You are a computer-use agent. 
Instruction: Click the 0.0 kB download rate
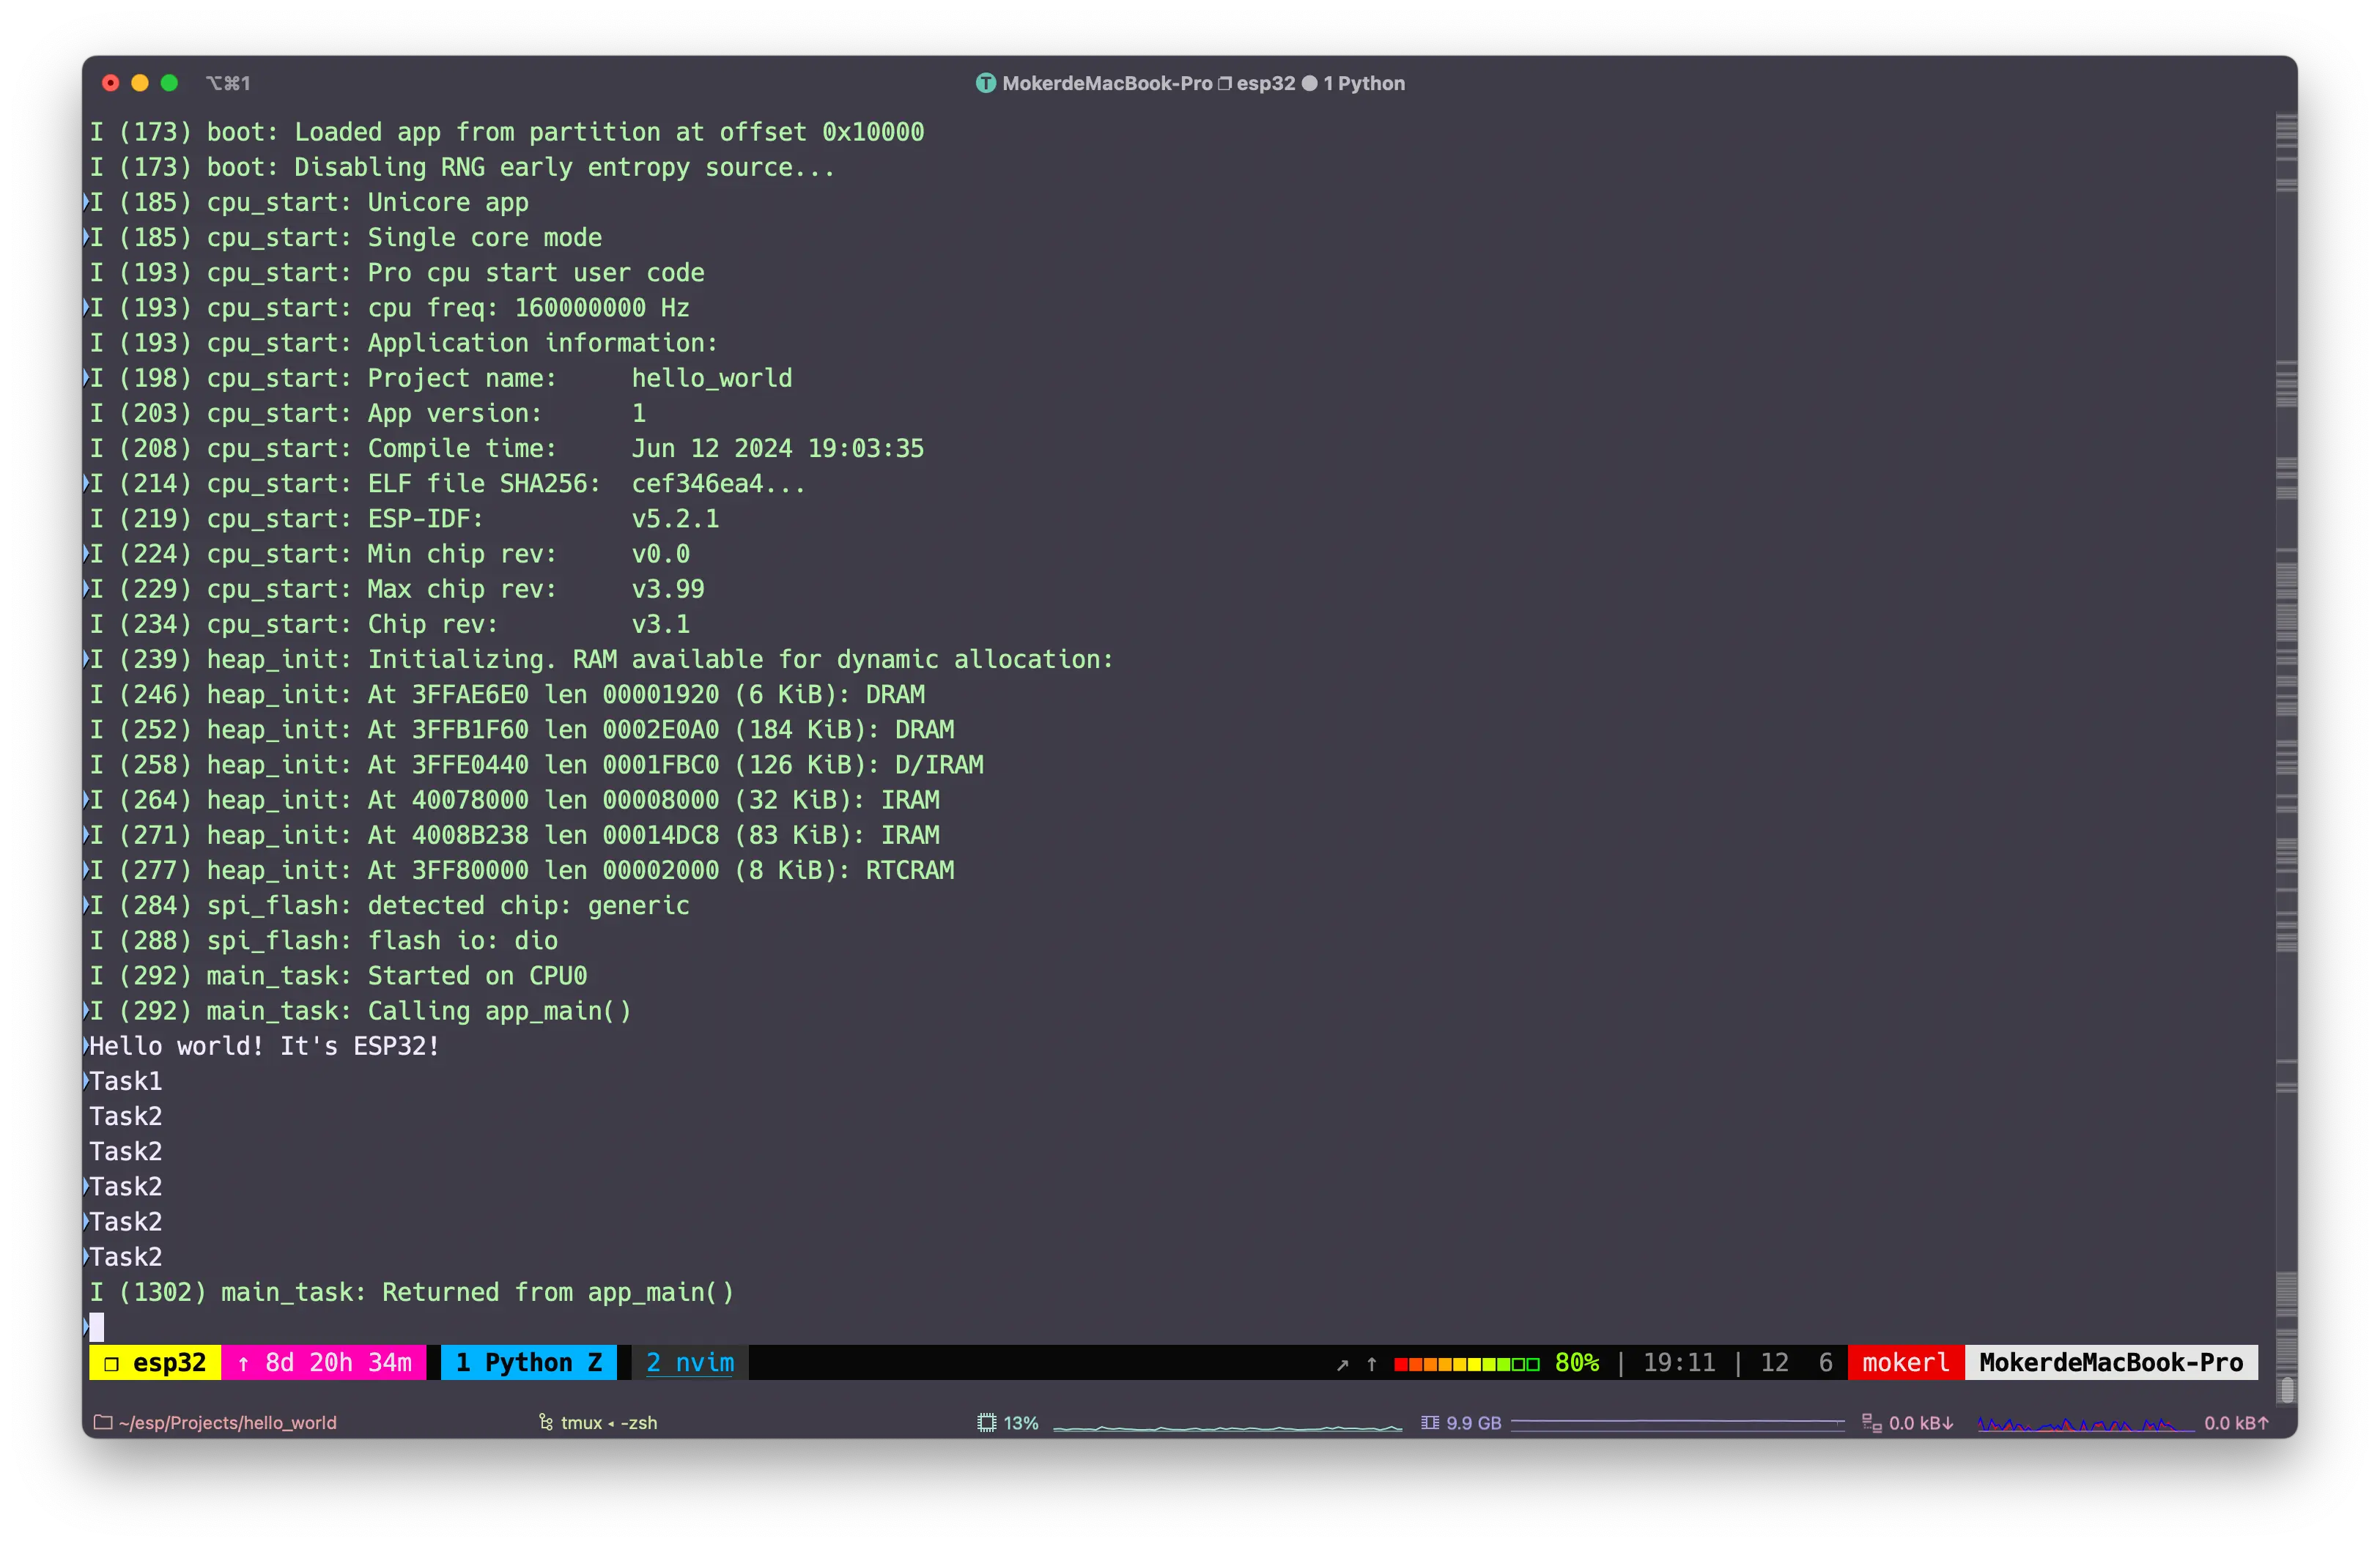[1921, 1422]
